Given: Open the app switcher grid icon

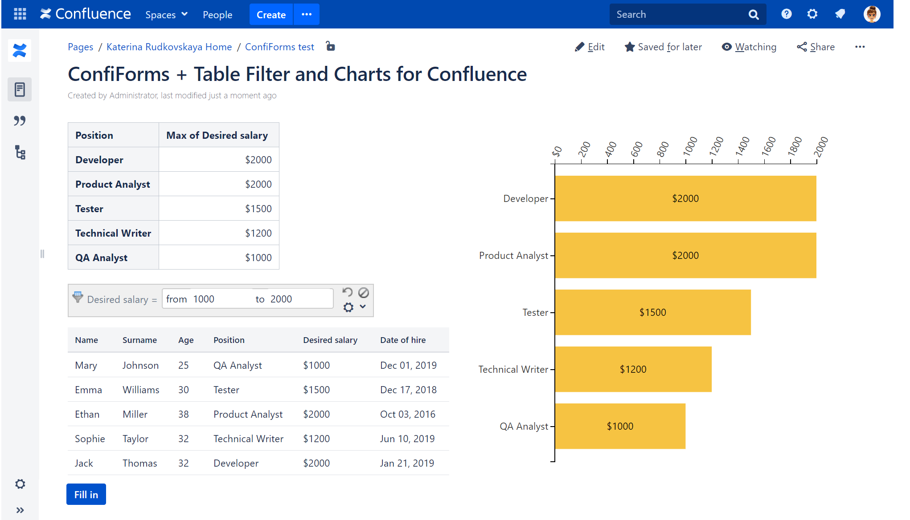Looking at the screenshot, I should click(20, 14).
